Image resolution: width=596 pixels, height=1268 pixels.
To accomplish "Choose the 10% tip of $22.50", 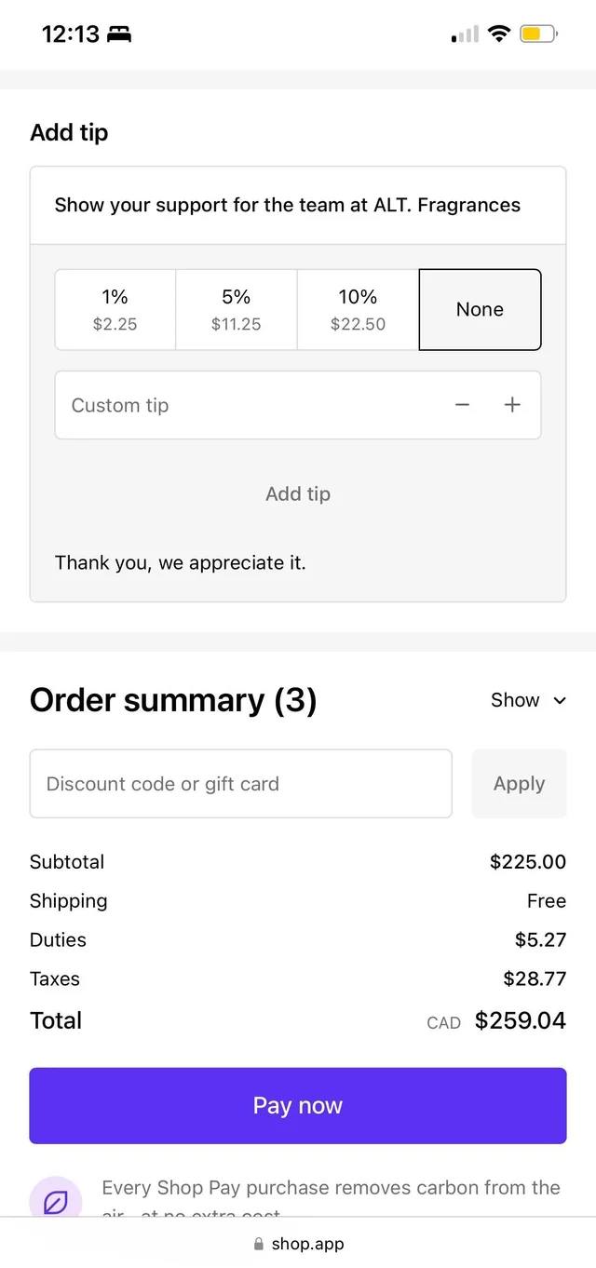I will (x=358, y=309).
